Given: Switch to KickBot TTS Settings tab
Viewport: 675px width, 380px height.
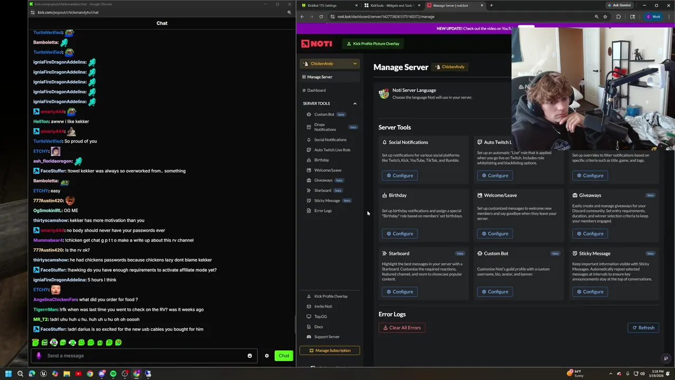Looking at the screenshot, I should point(330,5).
